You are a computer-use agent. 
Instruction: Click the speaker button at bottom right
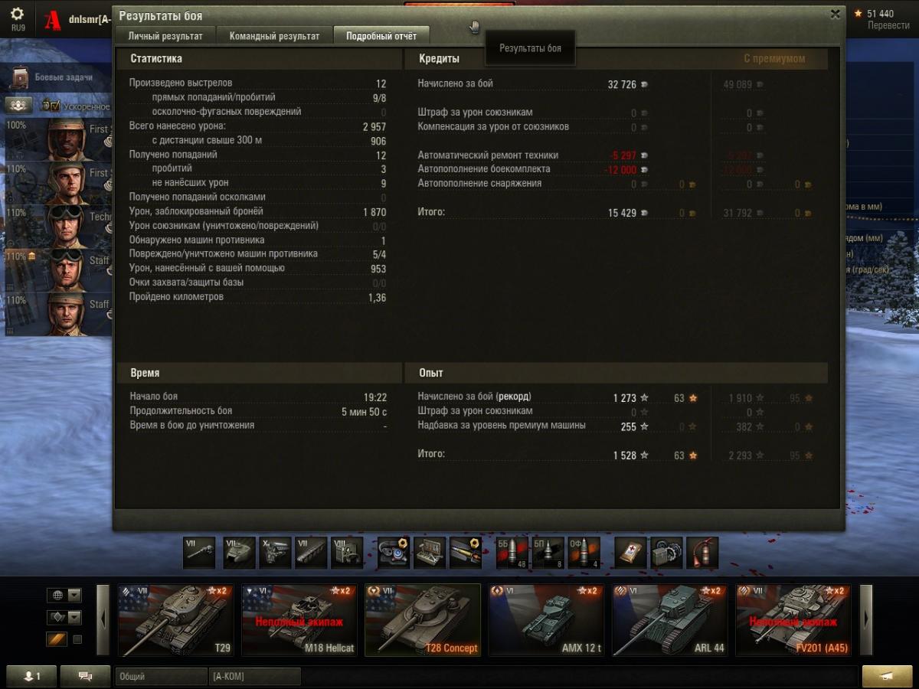pos(887,676)
